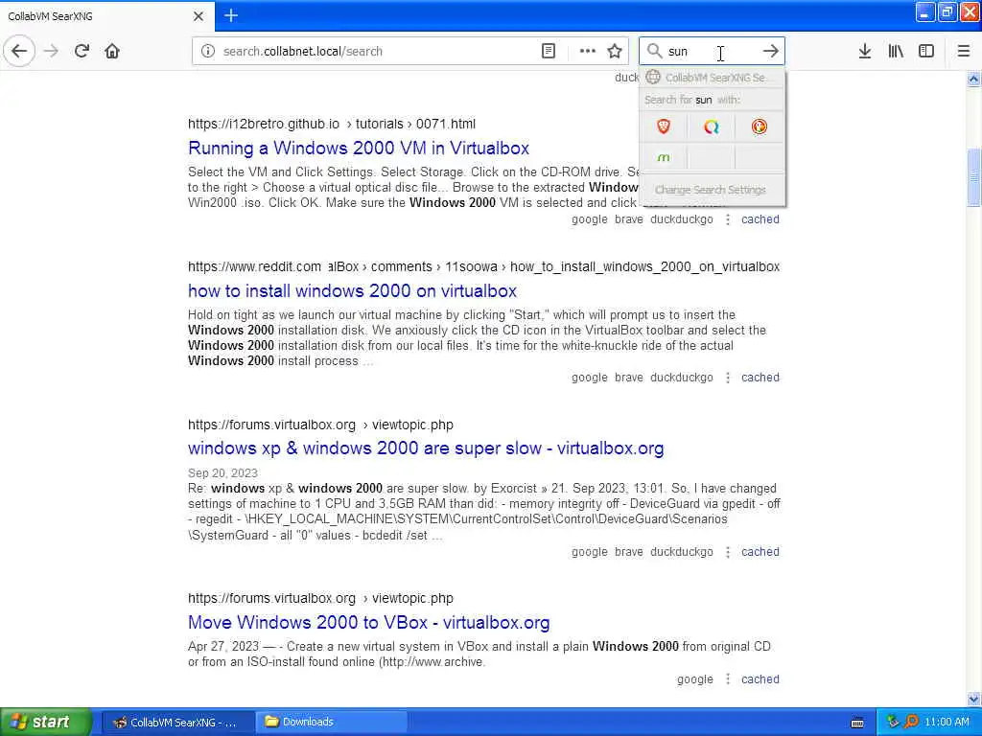The image size is (982, 736).
Task: Focus the search box containing sun
Action: [711, 52]
